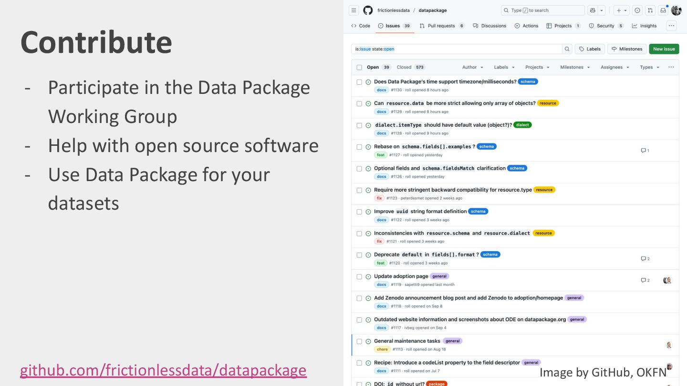Open the notifications inbox icon
Image resolution: width=687 pixels, height=386 pixels.
click(x=663, y=10)
